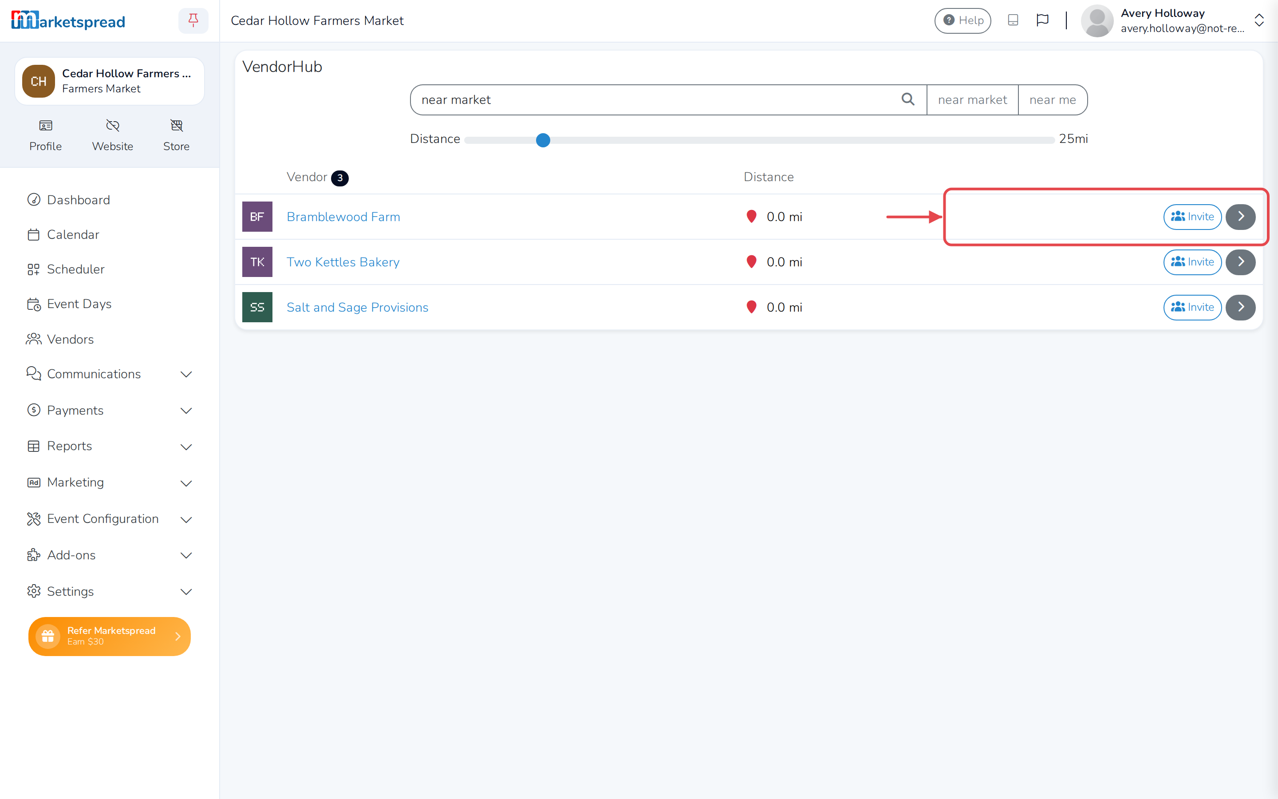Open details arrow for Two Kettles Bakery
Image resolution: width=1278 pixels, height=799 pixels.
coord(1241,262)
